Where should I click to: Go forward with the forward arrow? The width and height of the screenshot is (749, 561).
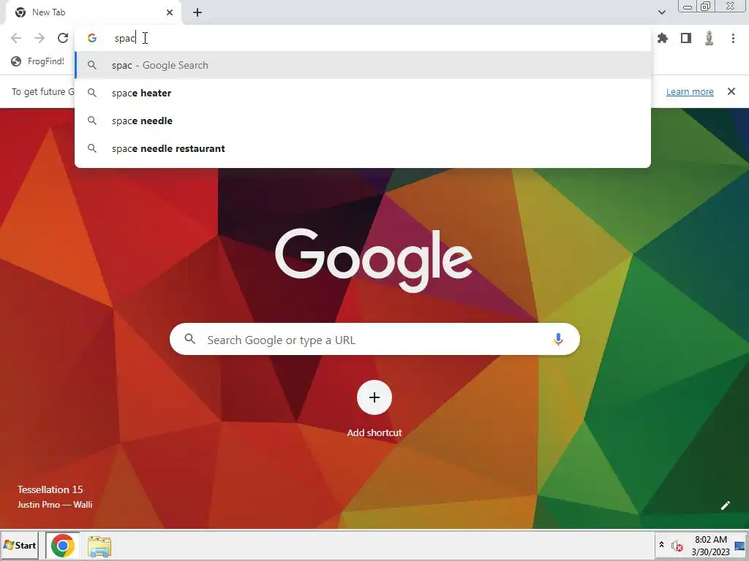[39, 38]
